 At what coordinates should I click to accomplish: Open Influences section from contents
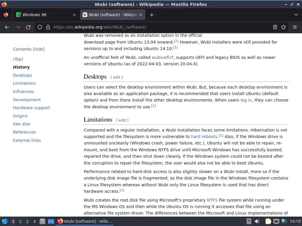coord(24,92)
